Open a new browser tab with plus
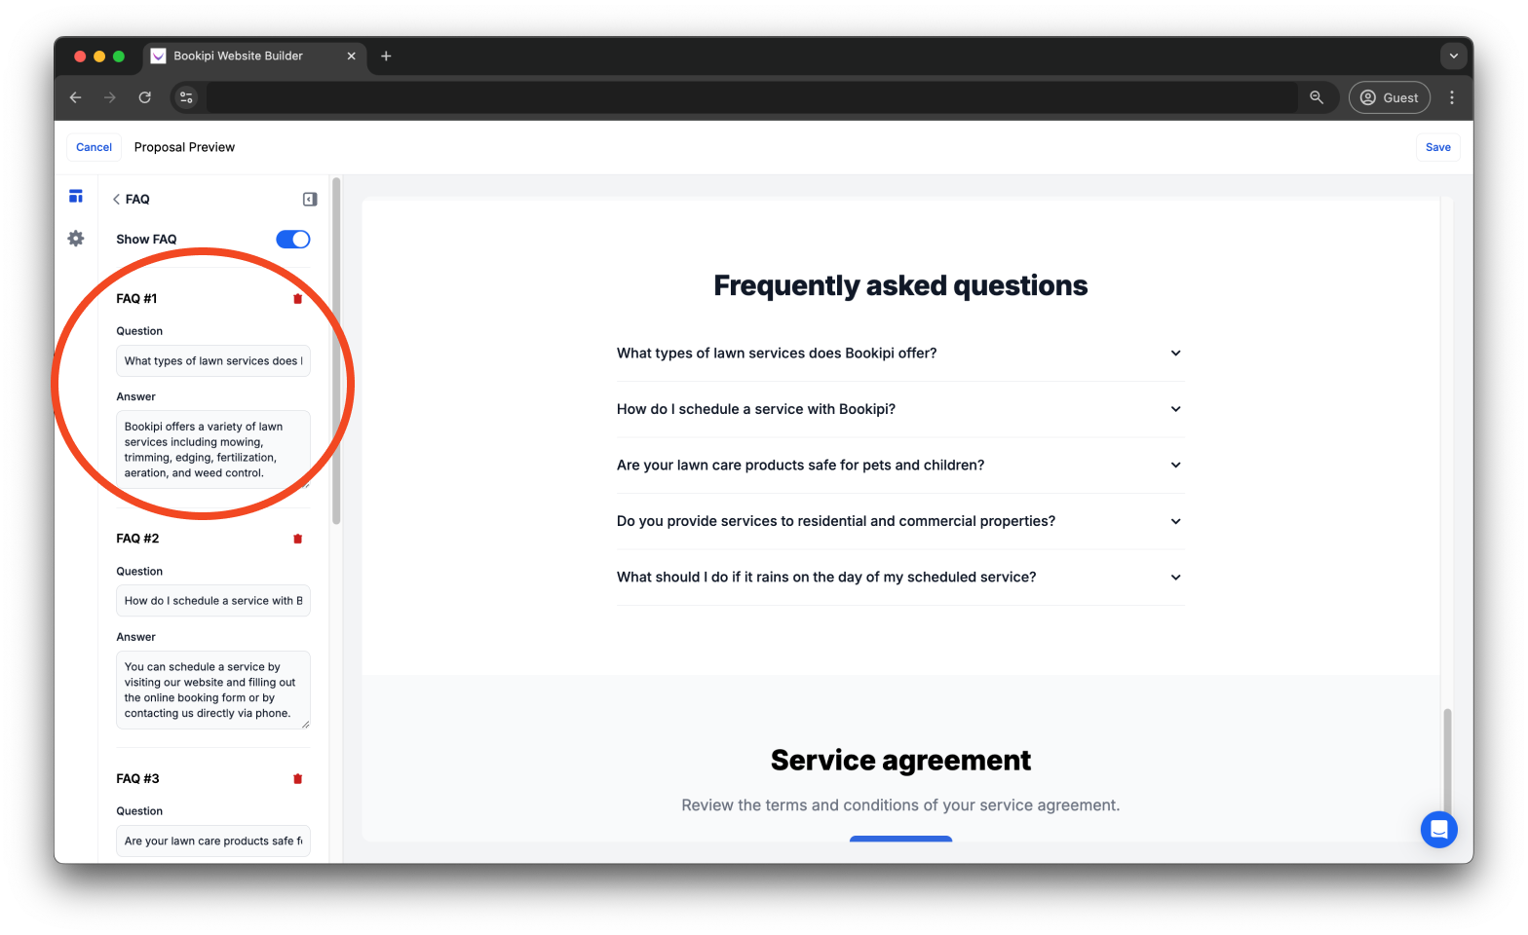This screenshot has width=1528, height=935. click(386, 56)
